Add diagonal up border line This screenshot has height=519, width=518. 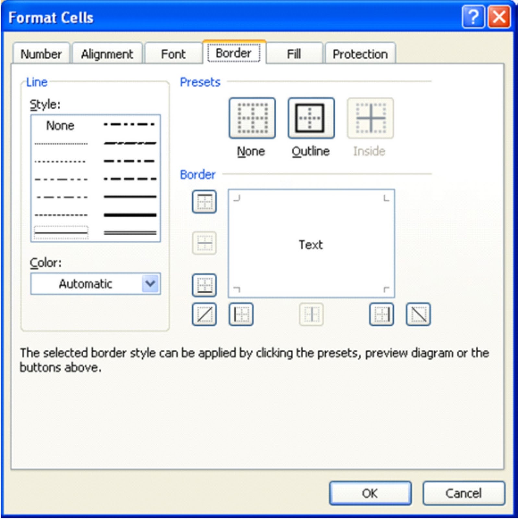click(x=204, y=314)
